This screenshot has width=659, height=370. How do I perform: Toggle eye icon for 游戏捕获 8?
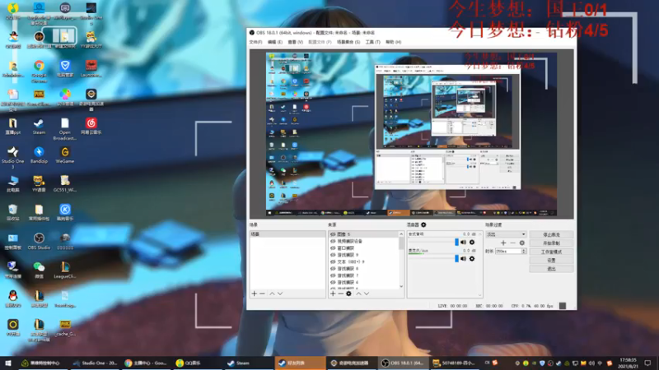[x=333, y=269]
